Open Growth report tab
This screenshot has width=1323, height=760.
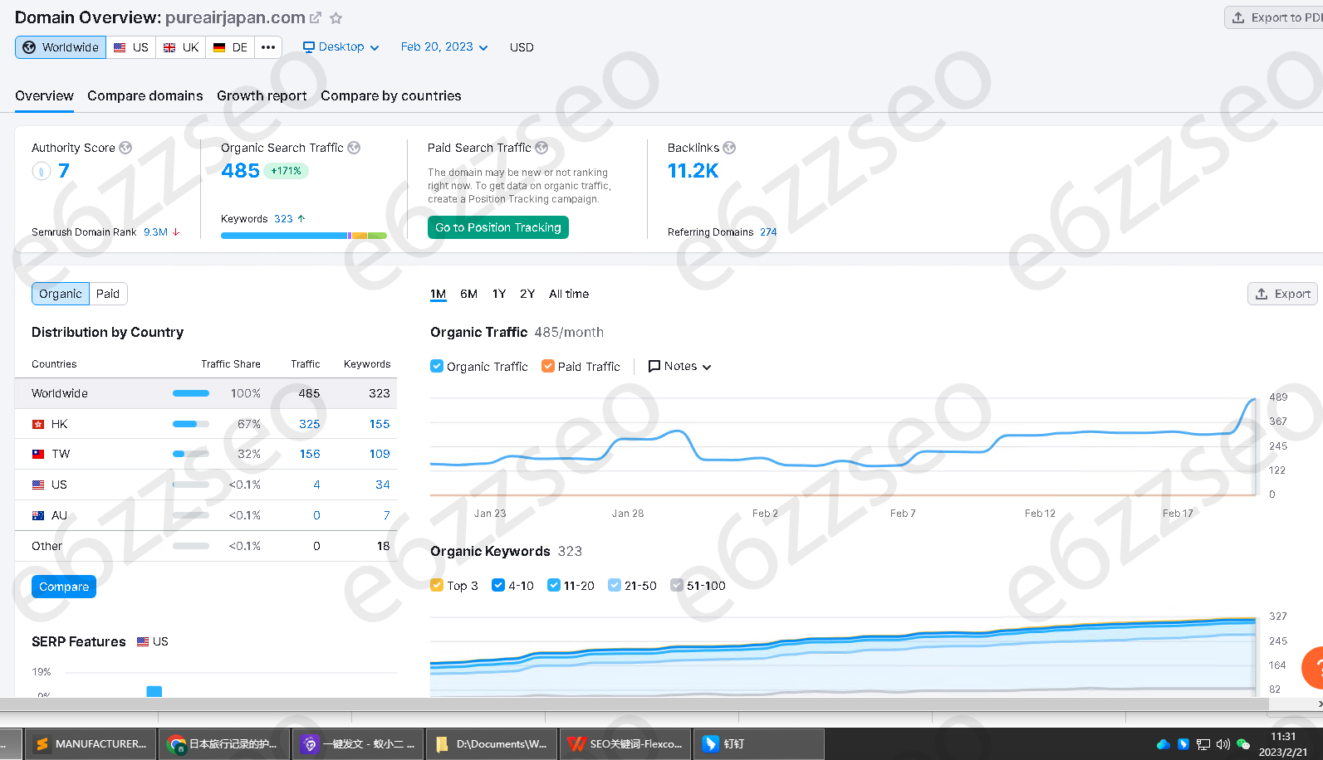pyautogui.click(x=262, y=96)
